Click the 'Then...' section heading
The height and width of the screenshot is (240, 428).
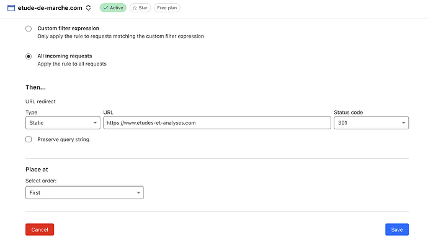pyautogui.click(x=35, y=87)
